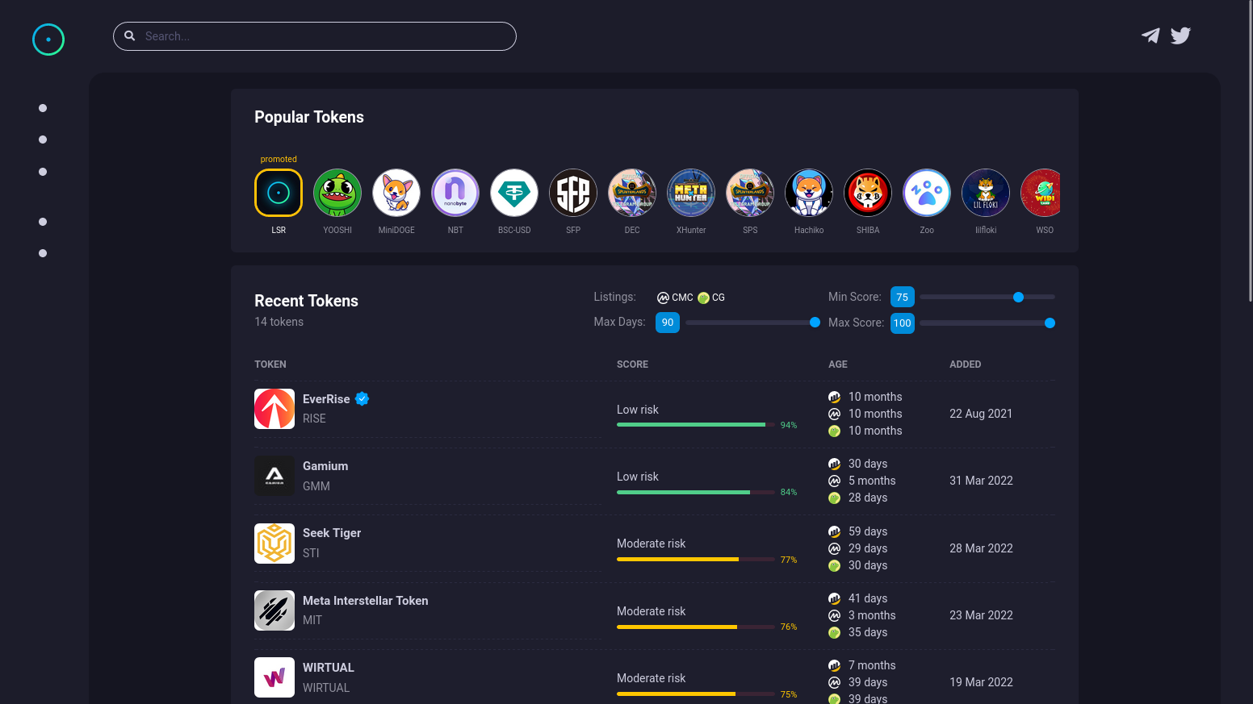Select the SHIBA token icon
1253x704 pixels.
pyautogui.click(x=868, y=193)
